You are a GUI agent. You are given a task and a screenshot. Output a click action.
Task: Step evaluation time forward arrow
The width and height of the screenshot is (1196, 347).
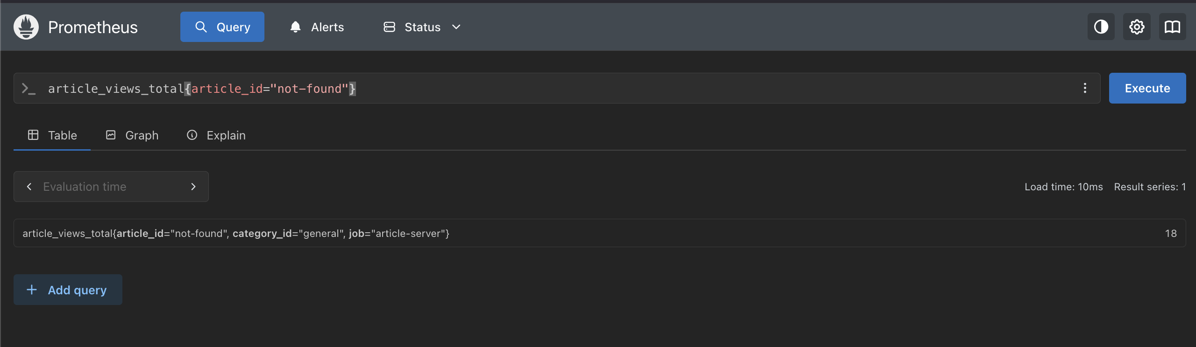pos(193,187)
